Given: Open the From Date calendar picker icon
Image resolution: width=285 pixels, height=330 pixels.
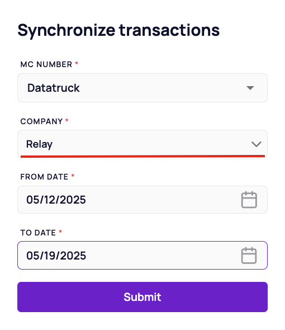Looking at the screenshot, I should click(x=249, y=200).
